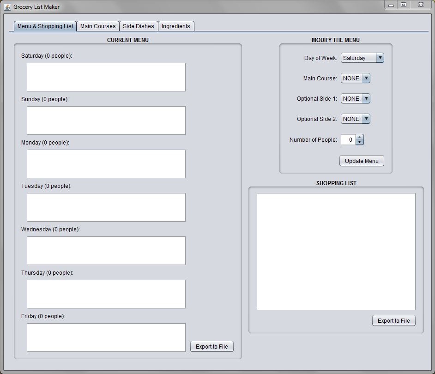This screenshot has width=435, height=374.
Task: Click inside the Friday menu box
Action: 106,338
